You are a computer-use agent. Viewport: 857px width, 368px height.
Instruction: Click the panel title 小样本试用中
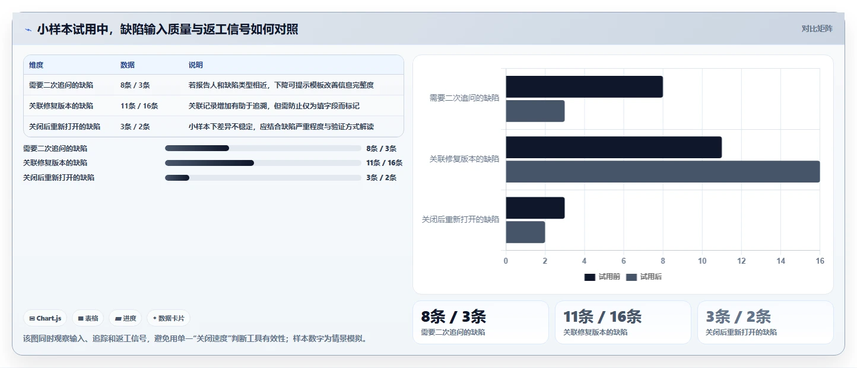click(x=167, y=29)
